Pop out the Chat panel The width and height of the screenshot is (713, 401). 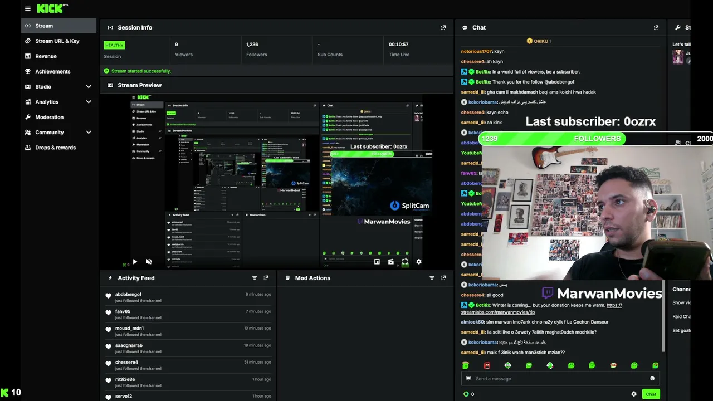click(656, 27)
